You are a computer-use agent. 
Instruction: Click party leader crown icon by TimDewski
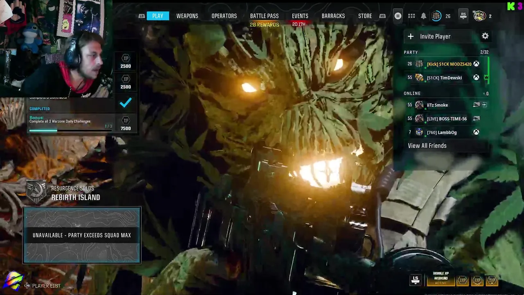click(487, 77)
